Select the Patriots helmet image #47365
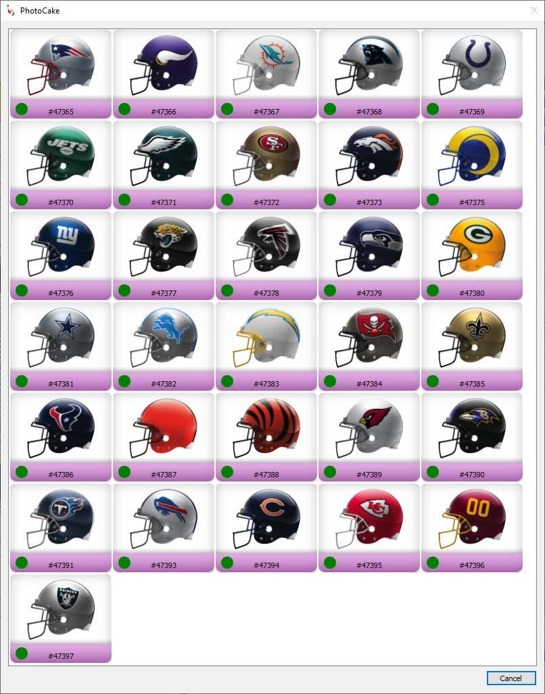The height and width of the screenshot is (694, 545). pyautogui.click(x=61, y=66)
